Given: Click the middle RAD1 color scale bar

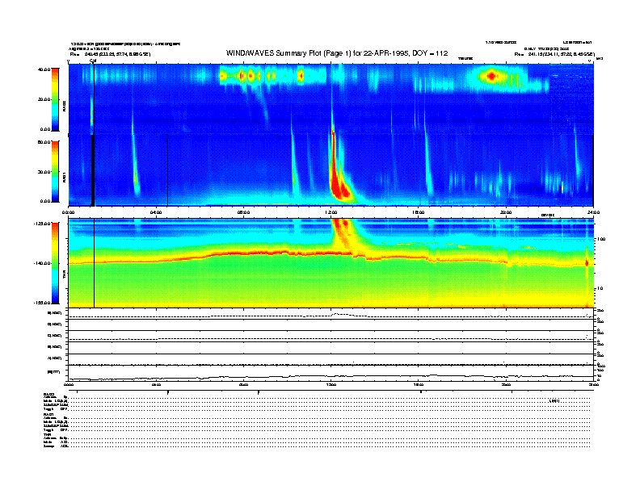Looking at the screenshot, I should click(55, 171).
